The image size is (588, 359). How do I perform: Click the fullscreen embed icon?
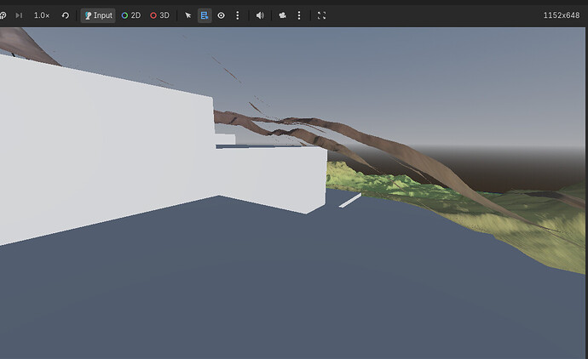[x=321, y=15]
